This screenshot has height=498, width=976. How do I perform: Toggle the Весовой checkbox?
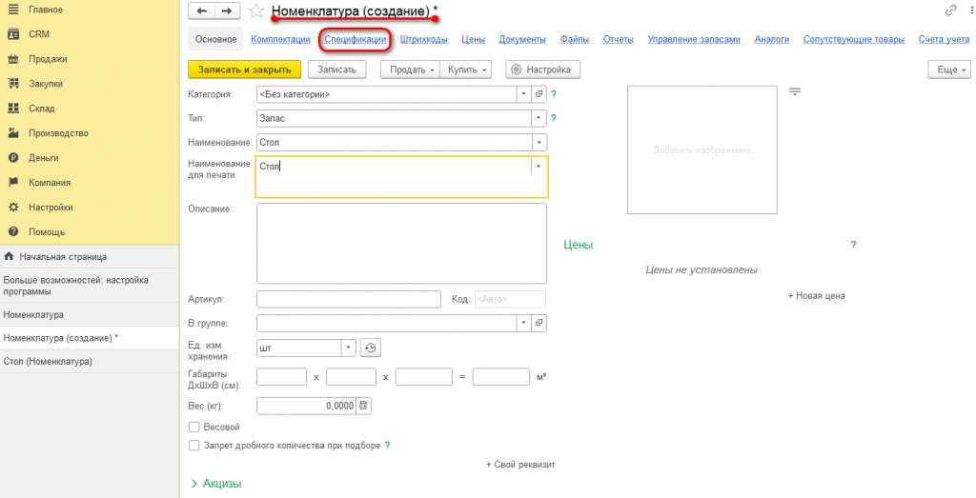click(x=193, y=428)
